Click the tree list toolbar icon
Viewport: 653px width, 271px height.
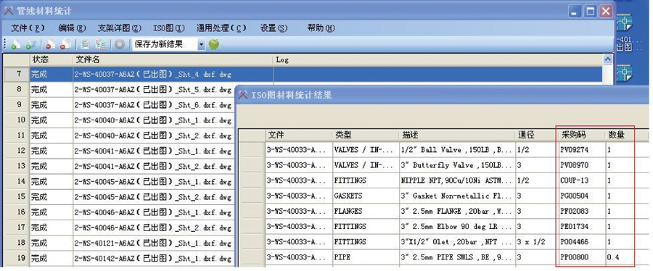tap(100, 44)
